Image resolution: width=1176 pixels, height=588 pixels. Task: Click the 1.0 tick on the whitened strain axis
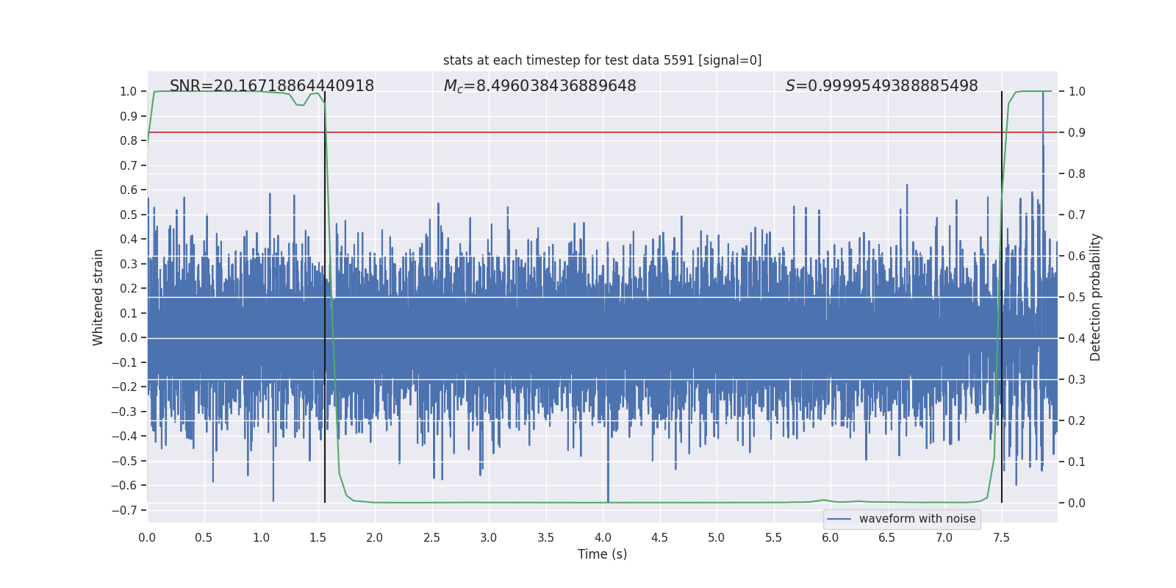[x=129, y=92]
